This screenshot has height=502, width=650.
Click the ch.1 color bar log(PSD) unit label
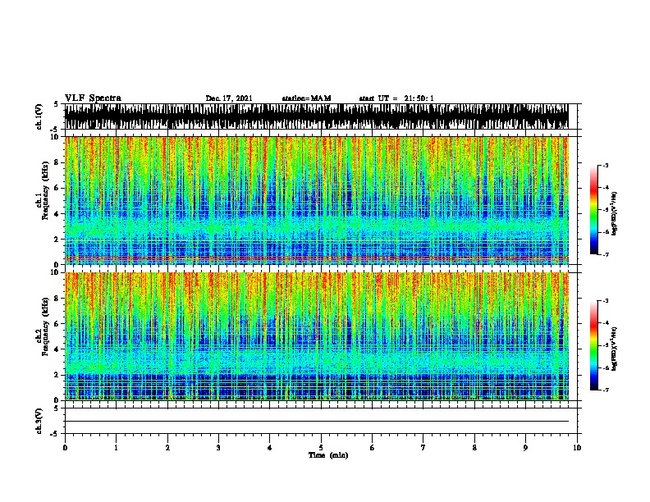click(614, 213)
